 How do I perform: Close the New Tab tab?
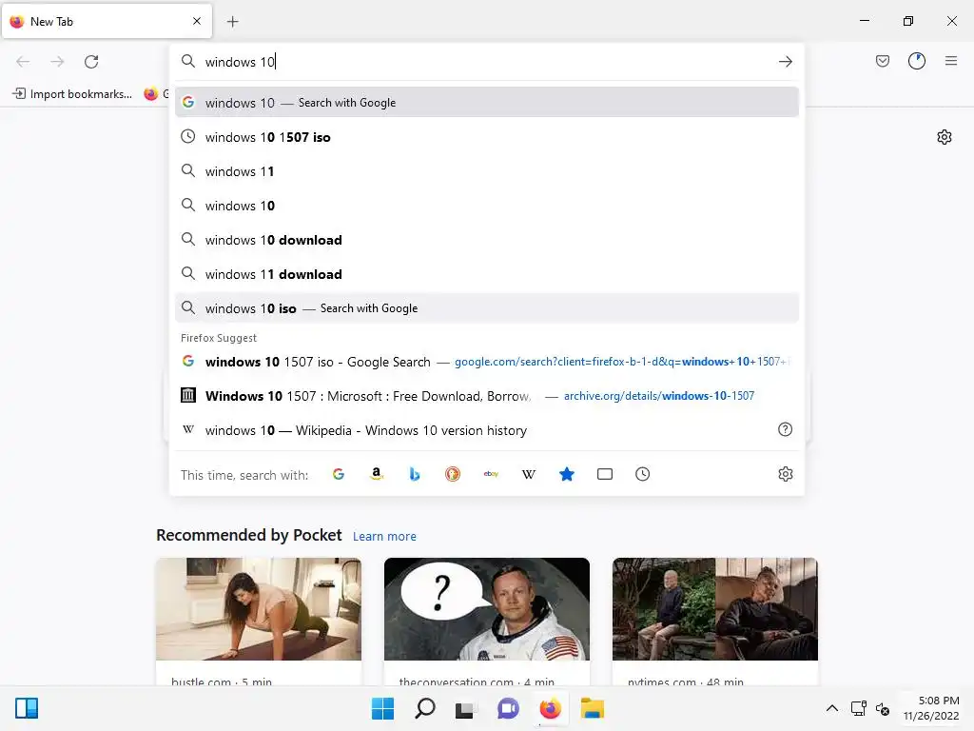[197, 21]
